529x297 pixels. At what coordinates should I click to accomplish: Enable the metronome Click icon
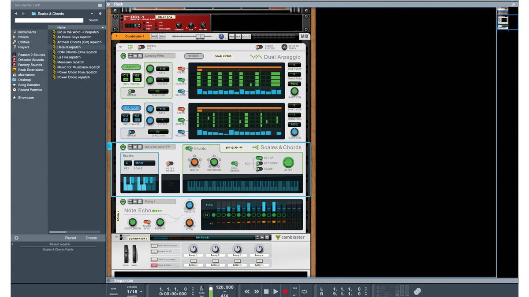tap(201, 288)
